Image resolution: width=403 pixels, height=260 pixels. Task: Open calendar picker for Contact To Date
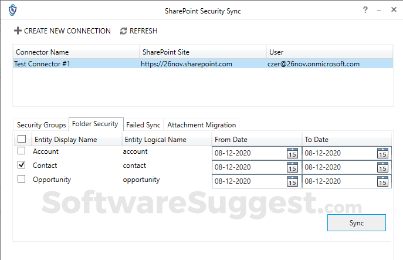pos(382,167)
